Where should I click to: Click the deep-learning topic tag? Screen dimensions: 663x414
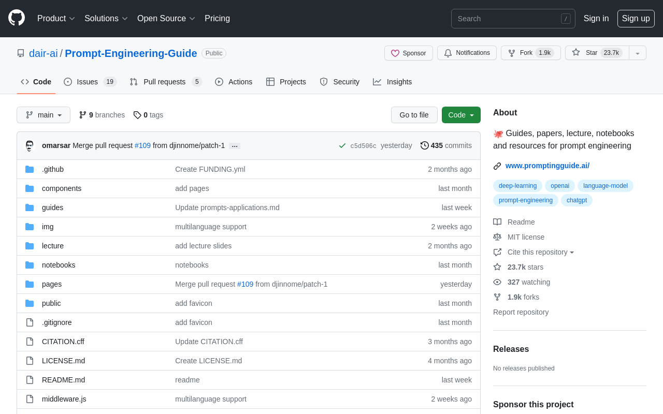[517, 186]
